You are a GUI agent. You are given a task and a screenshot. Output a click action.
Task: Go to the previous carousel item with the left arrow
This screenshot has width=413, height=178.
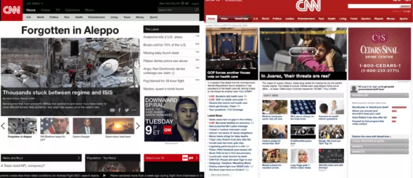[3, 126]
